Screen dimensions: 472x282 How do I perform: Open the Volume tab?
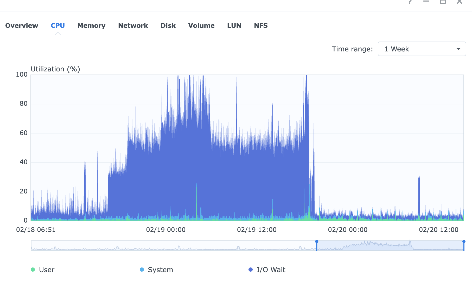point(201,25)
